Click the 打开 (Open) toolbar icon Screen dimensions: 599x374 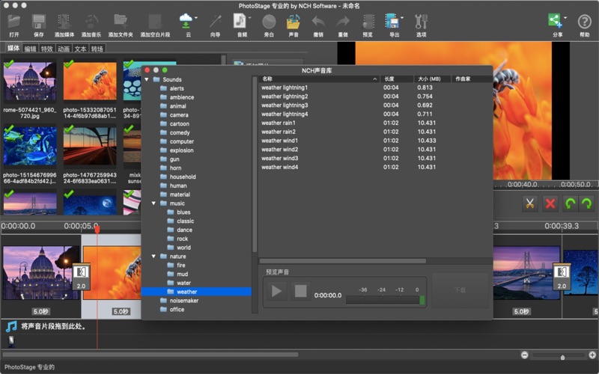tap(14, 22)
